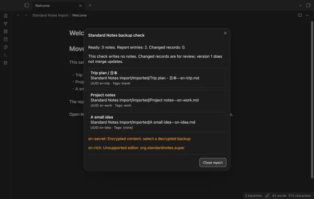Screen dimensions: 314x199
Task: Click the Welcome breadcrumb title
Action: 79,15
